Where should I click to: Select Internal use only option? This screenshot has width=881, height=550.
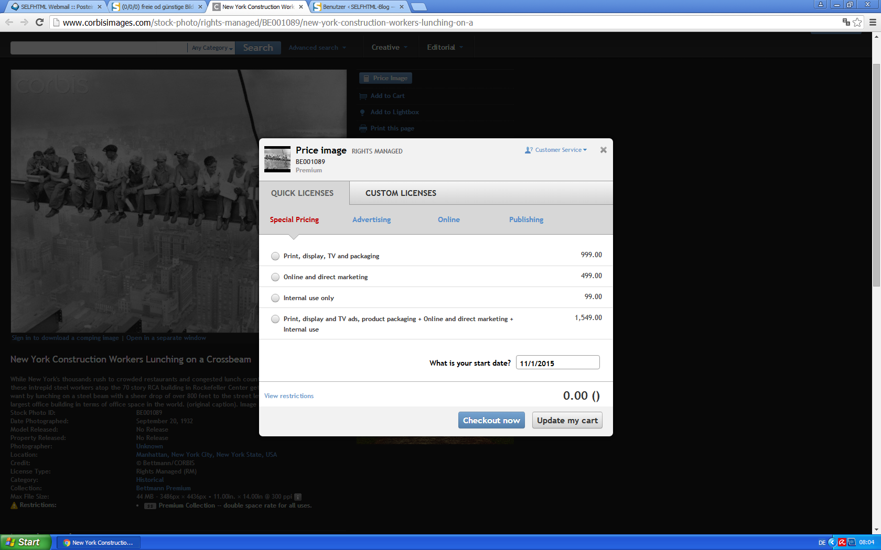pyautogui.click(x=275, y=298)
